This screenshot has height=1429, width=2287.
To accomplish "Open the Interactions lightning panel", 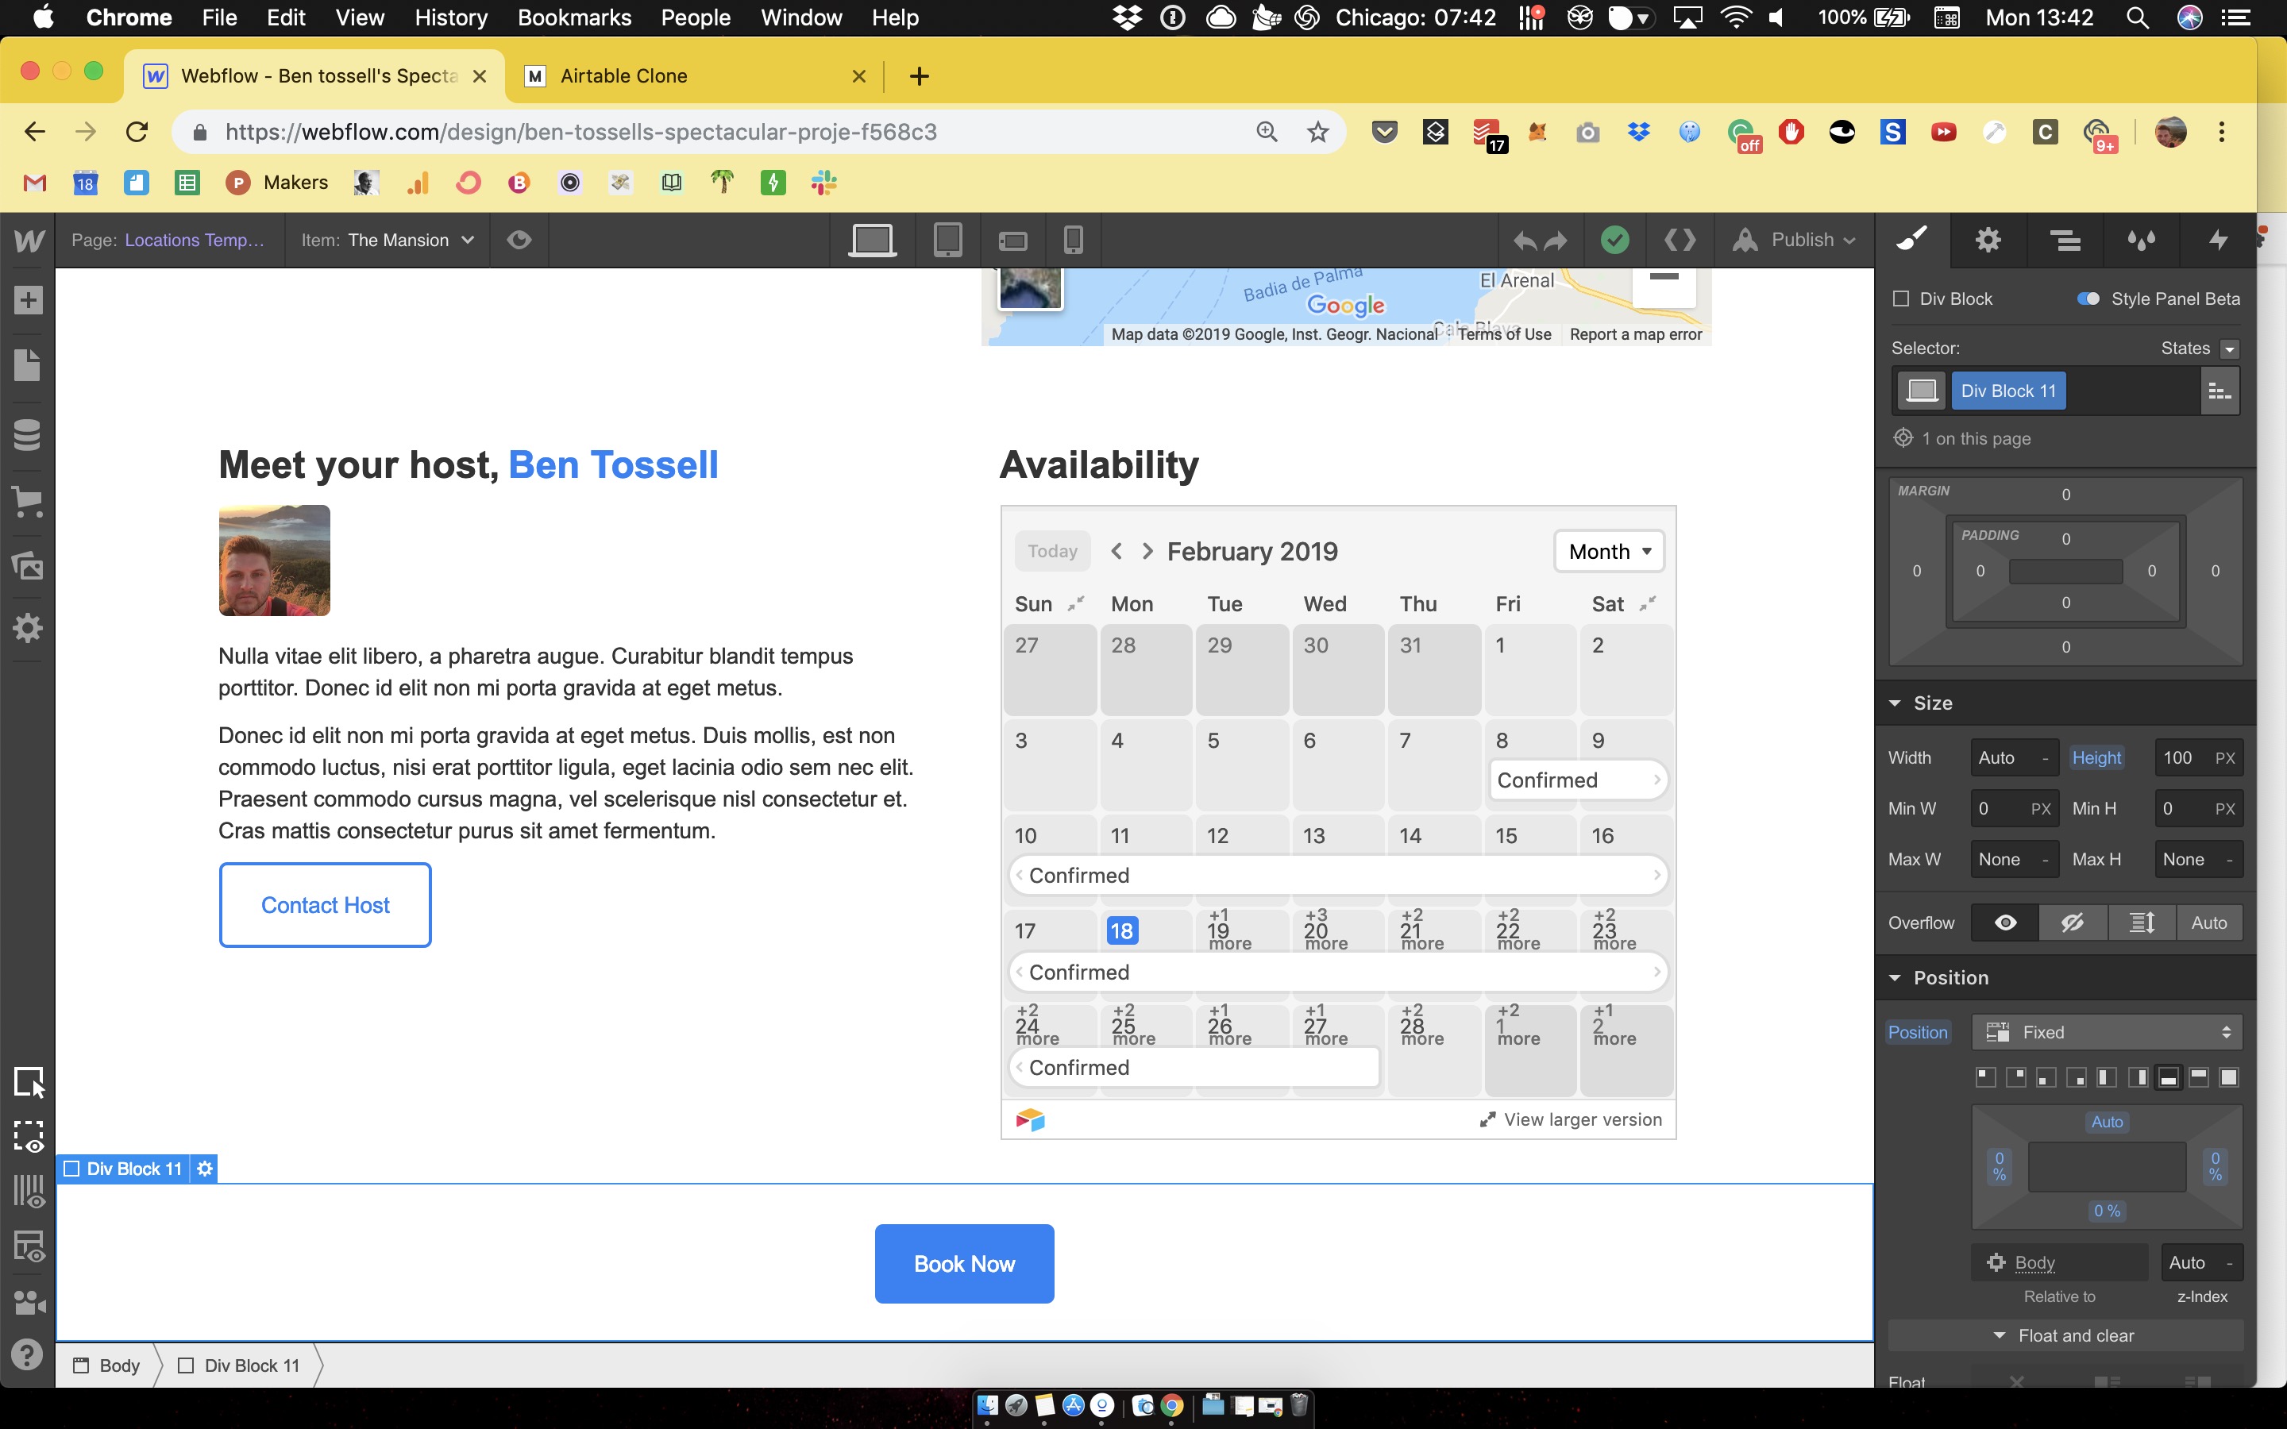I will [x=2217, y=240].
